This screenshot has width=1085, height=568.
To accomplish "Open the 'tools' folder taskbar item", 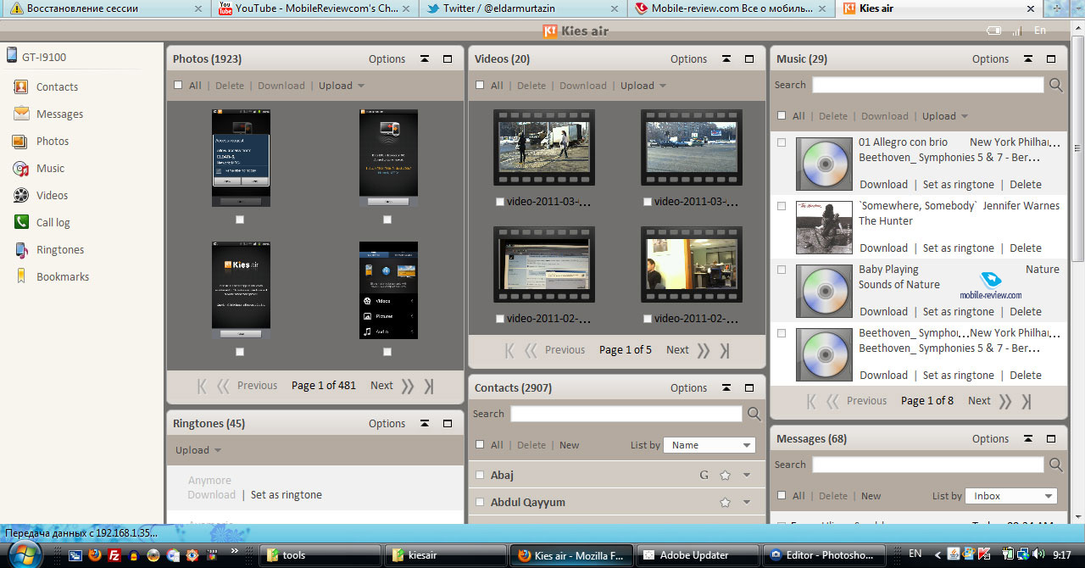I will point(320,555).
